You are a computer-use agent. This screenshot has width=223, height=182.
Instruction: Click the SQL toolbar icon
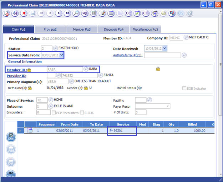(x=85, y=14)
